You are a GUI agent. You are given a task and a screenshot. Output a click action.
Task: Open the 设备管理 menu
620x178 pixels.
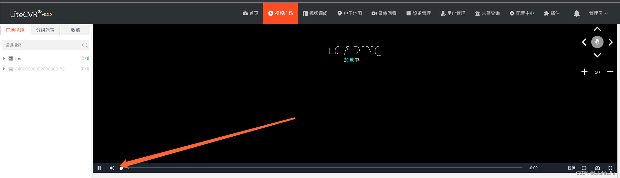(x=418, y=13)
